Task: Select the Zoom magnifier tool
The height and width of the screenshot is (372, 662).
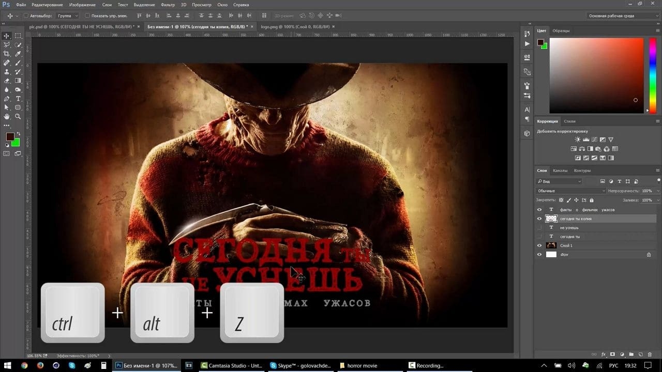Action: click(x=18, y=117)
